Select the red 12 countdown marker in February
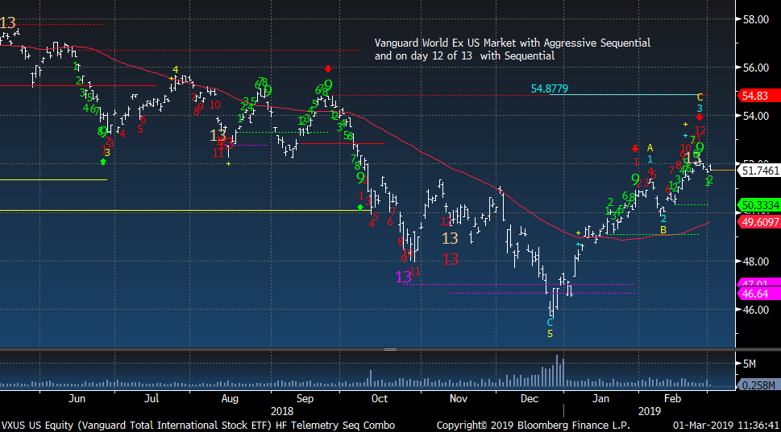This screenshot has width=781, height=432. 700,131
